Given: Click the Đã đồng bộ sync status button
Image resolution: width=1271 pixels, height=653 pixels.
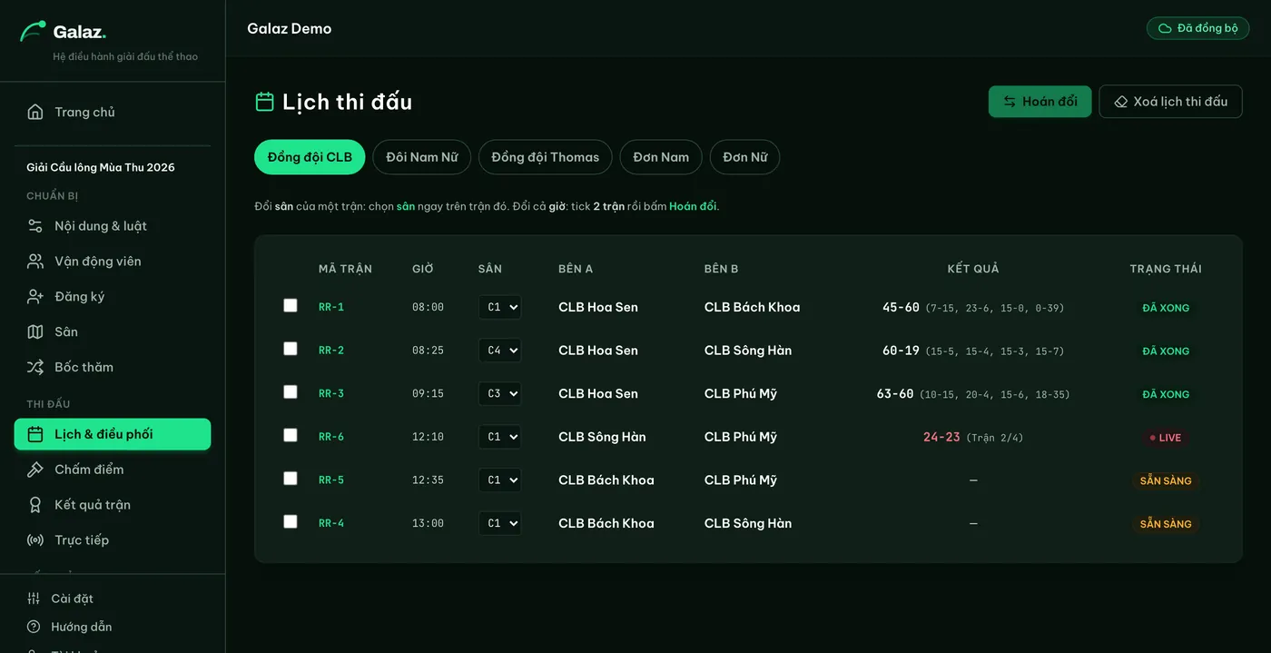Looking at the screenshot, I should pos(1198,28).
